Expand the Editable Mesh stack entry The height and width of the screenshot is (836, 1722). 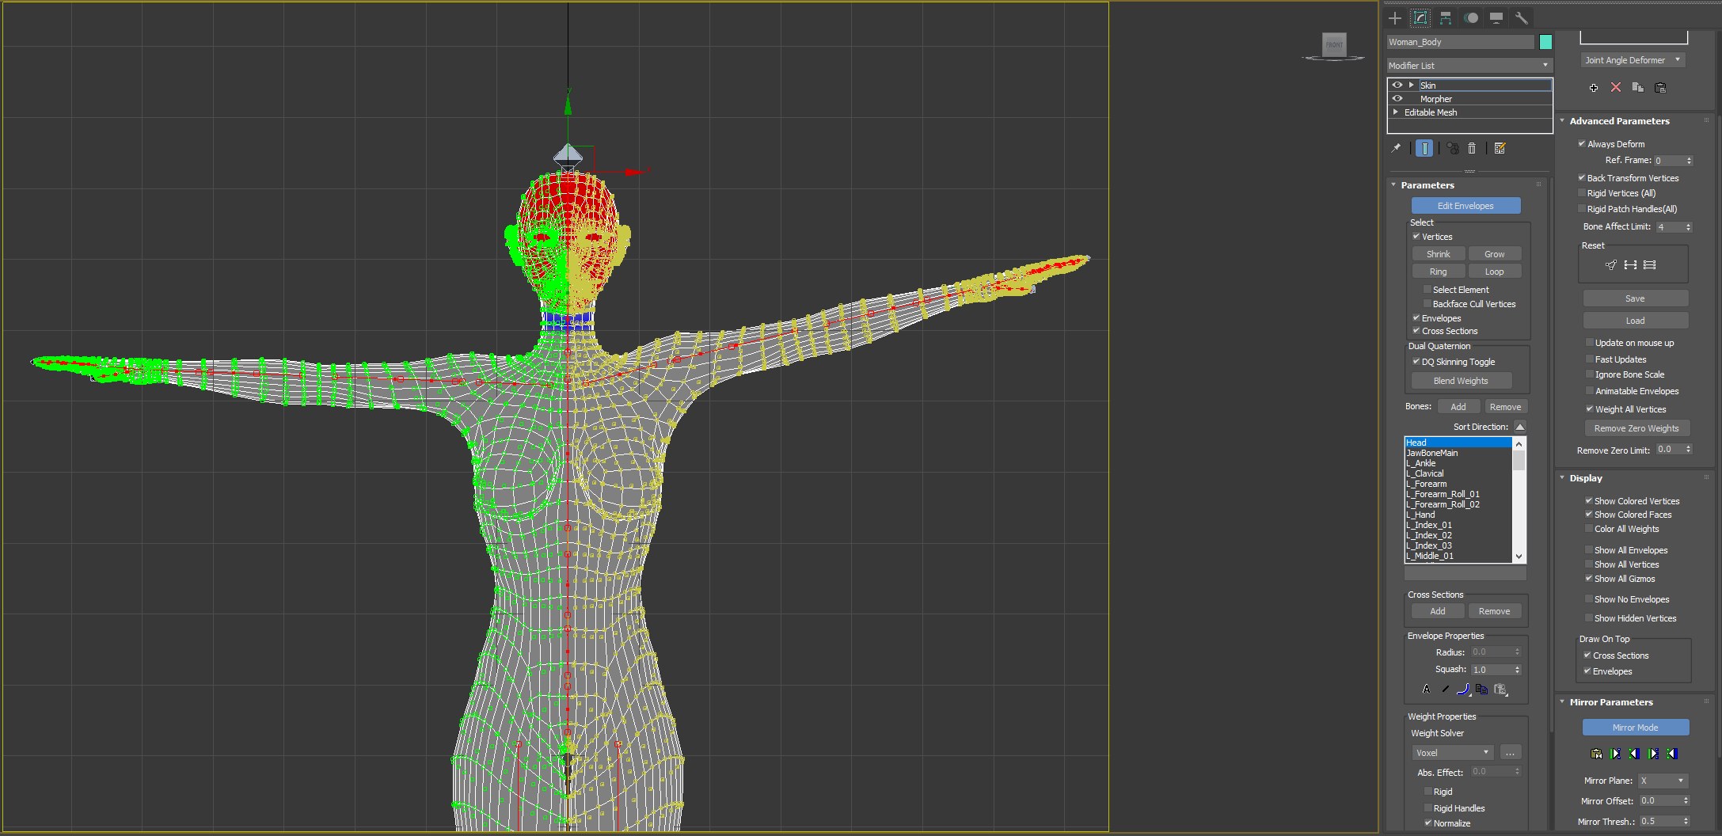pyautogui.click(x=1396, y=112)
